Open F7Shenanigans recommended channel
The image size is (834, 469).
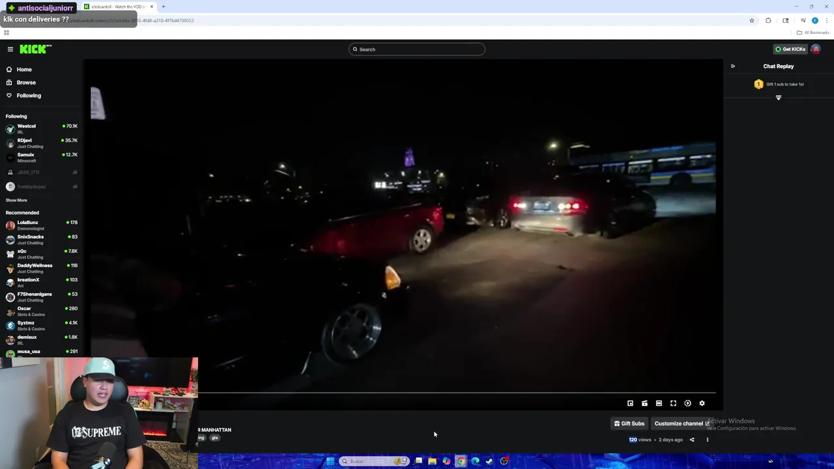42,297
